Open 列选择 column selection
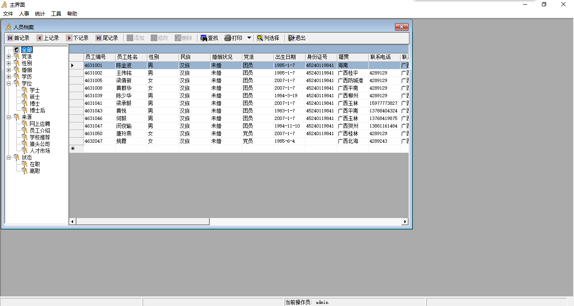Screen dimensions: 574x306 click(268, 38)
